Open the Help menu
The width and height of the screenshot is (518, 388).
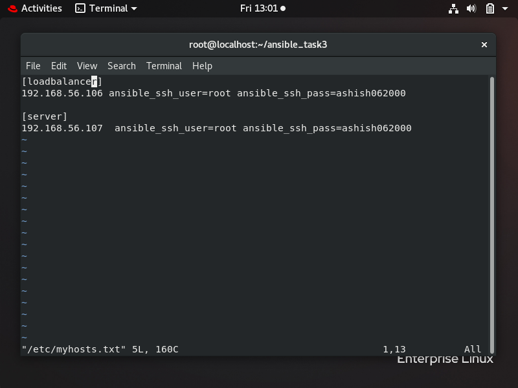click(x=202, y=65)
